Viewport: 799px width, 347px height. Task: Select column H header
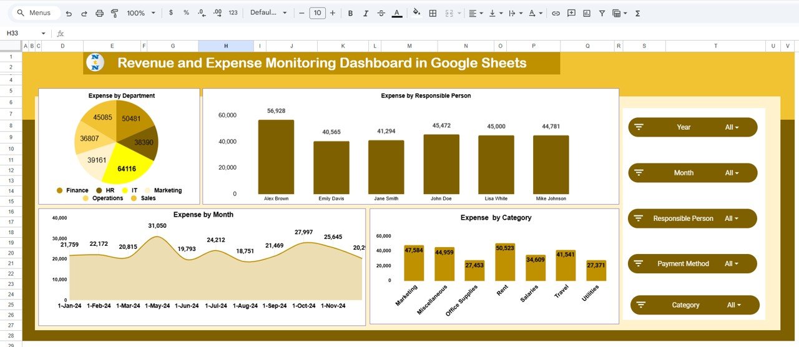pyautogui.click(x=226, y=46)
